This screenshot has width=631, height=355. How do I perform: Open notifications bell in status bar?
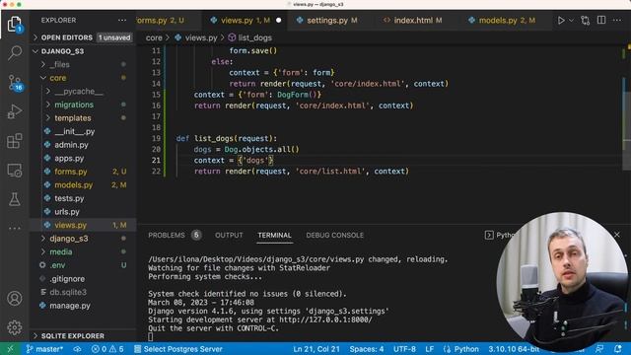pos(618,349)
